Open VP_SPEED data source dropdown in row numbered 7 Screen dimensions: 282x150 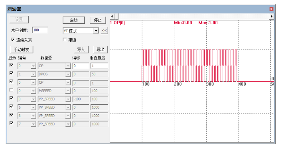tap(68, 124)
